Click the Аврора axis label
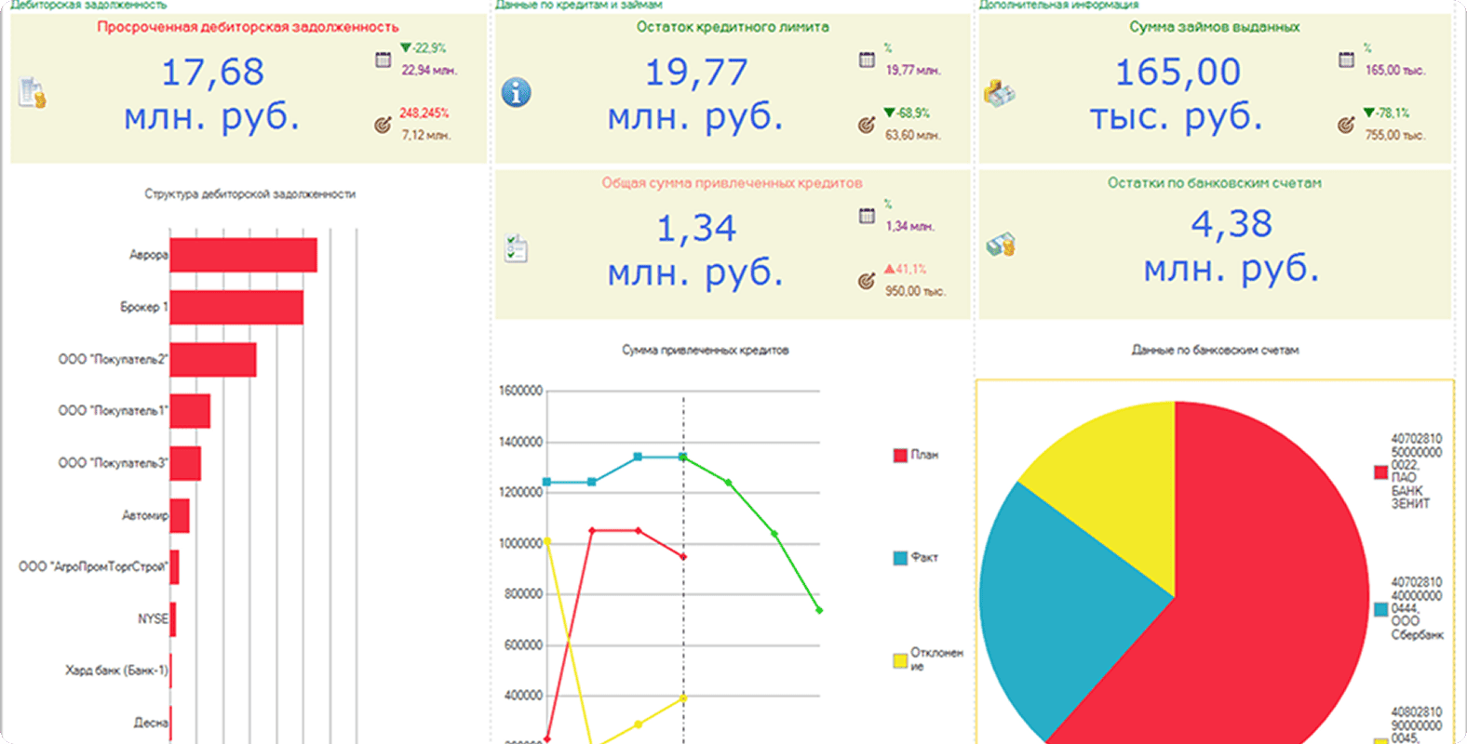Image resolution: width=1467 pixels, height=744 pixels. (148, 255)
